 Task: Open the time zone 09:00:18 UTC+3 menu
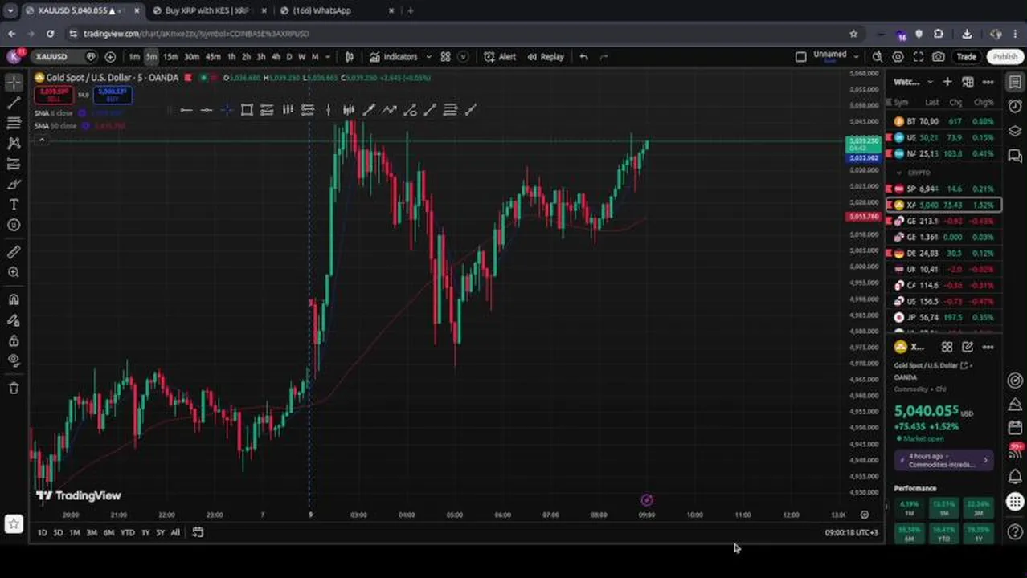851,533
